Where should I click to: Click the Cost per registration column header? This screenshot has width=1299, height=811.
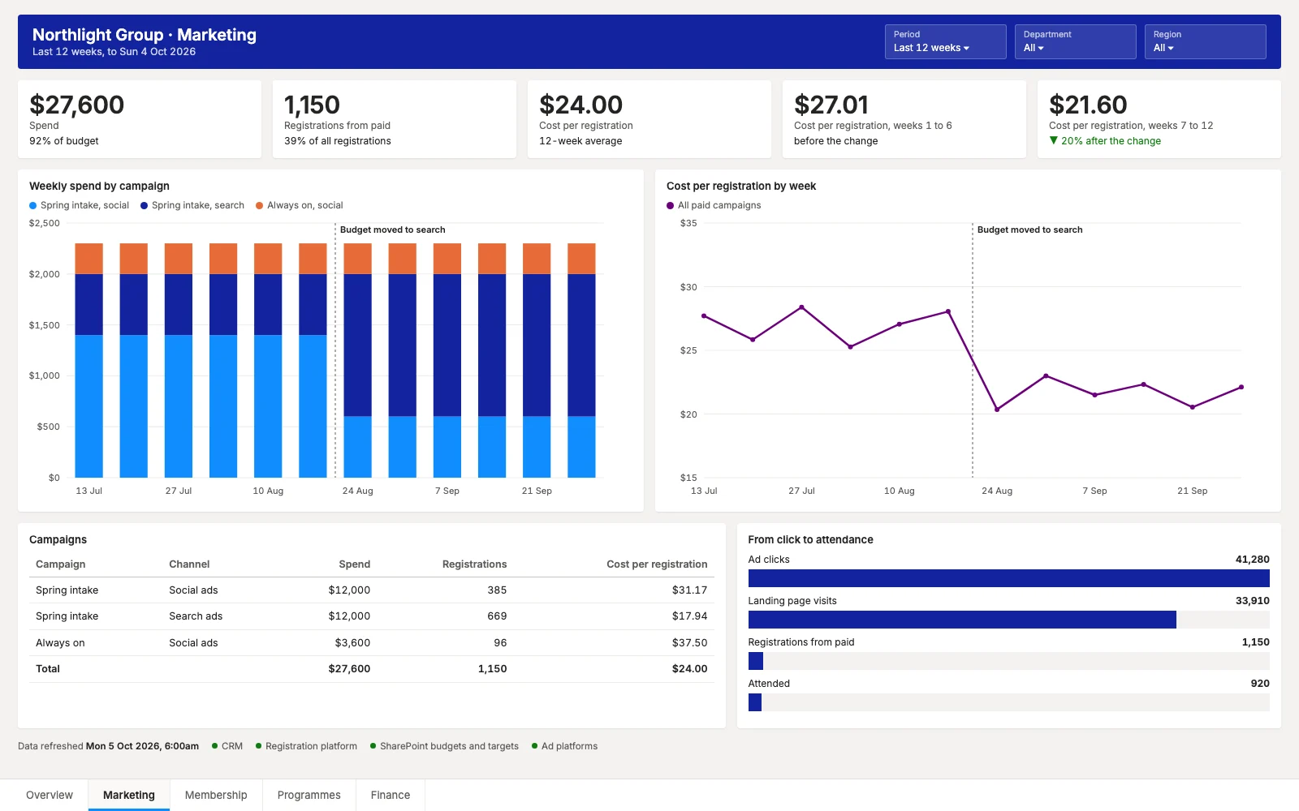tap(657, 564)
